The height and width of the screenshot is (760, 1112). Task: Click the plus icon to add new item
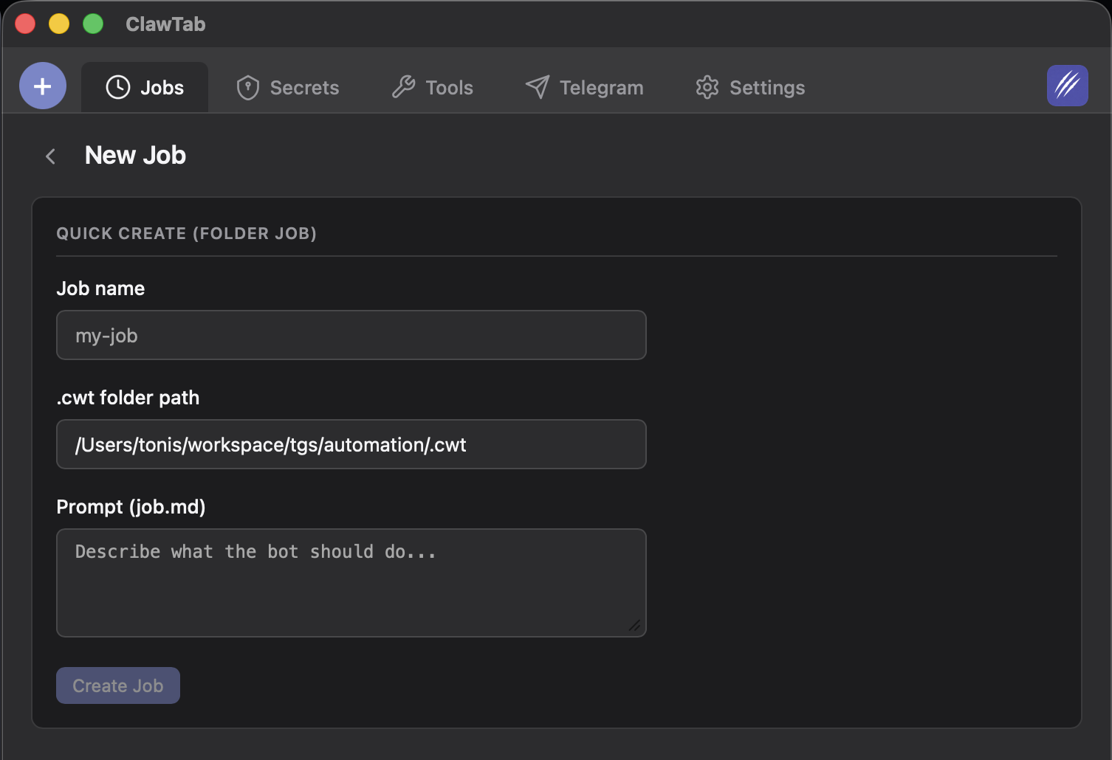[42, 86]
